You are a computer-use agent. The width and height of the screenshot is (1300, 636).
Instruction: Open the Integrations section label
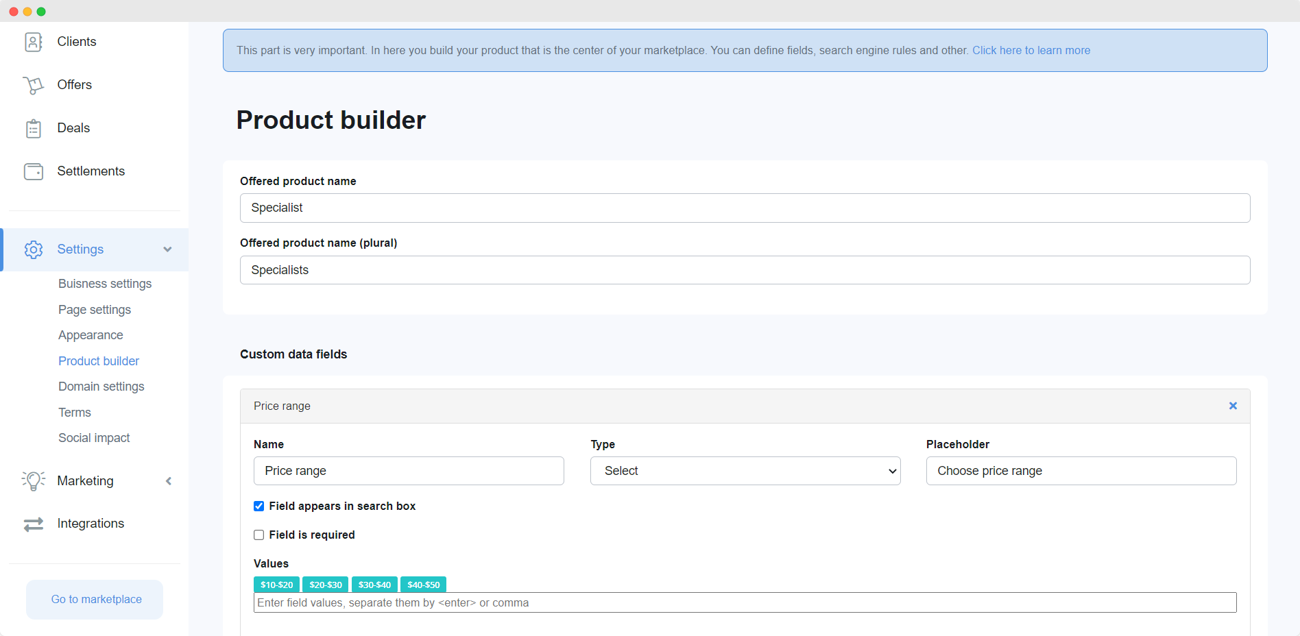pos(91,524)
